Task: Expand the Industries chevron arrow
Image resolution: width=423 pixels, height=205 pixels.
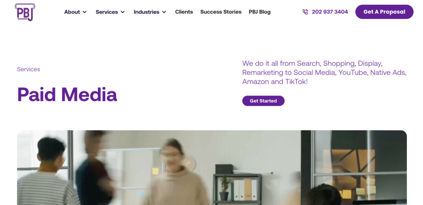Action: pos(164,12)
